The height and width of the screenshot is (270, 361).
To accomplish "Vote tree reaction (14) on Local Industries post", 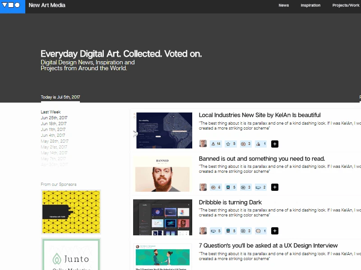I will 216,144.
